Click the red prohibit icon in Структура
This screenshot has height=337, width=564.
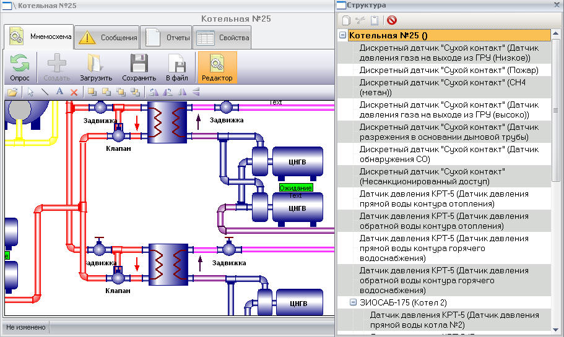(392, 20)
